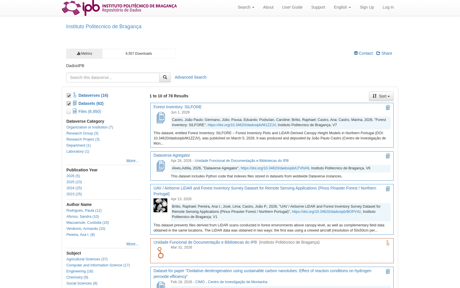Filter by author Rodrigues, Paula
The image size is (460, 288).
click(x=84, y=211)
